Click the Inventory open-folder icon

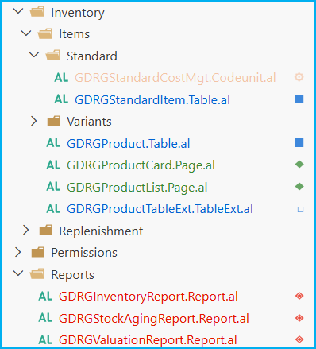[x=37, y=12]
